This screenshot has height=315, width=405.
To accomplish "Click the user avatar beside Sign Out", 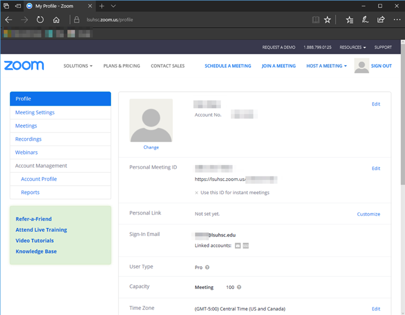I will [362, 66].
